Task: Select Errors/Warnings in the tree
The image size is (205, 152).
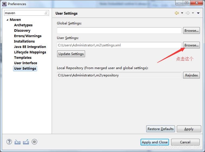Action: [28, 36]
